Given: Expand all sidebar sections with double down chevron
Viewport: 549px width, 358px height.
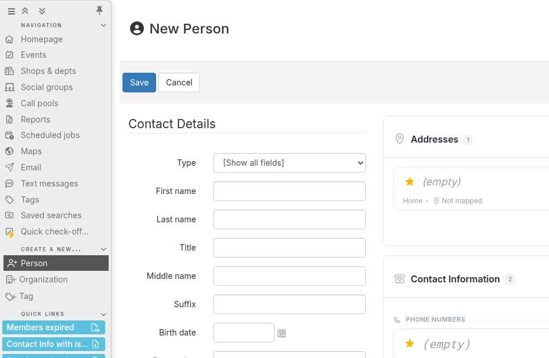Looking at the screenshot, I should pos(42,11).
